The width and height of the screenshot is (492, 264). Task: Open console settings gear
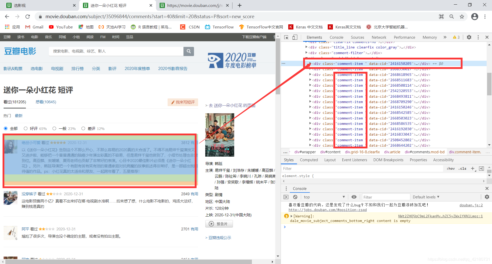[x=487, y=197]
